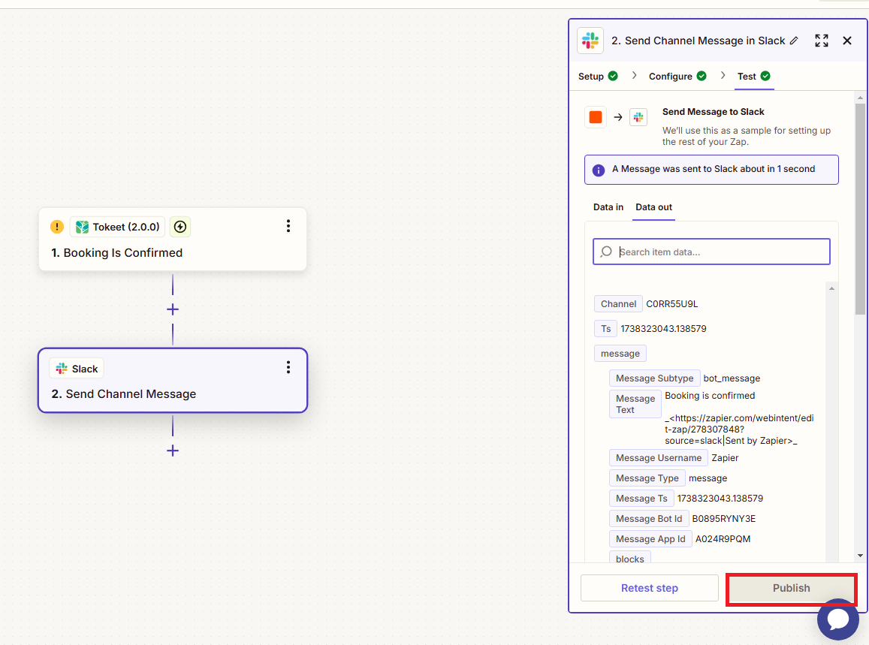Click the panel's outer scrollbar thumb
Viewport: 869px width, 645px height.
coord(860,209)
